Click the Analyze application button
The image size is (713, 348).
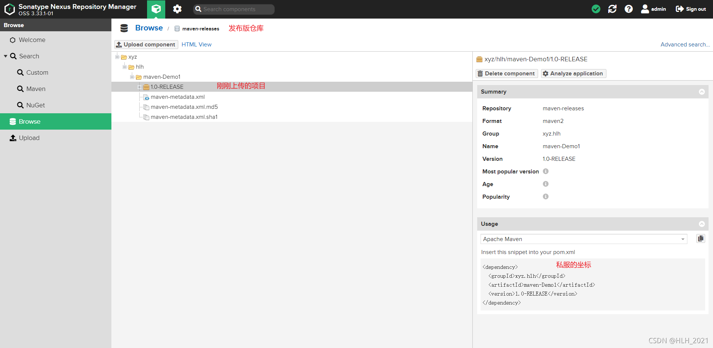click(574, 74)
